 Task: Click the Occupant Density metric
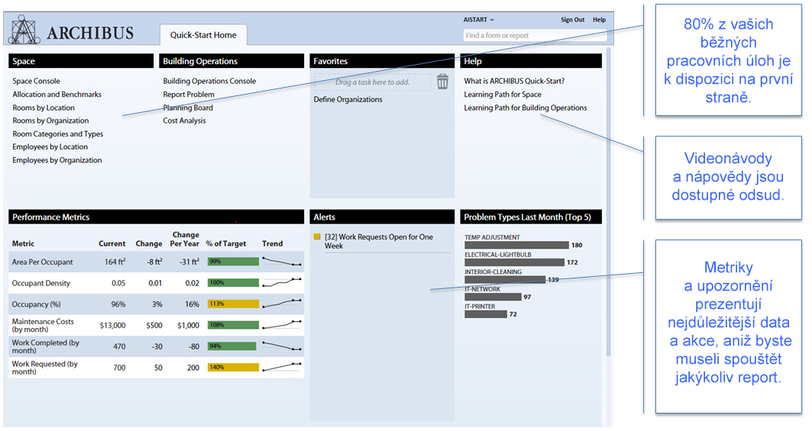point(41,284)
